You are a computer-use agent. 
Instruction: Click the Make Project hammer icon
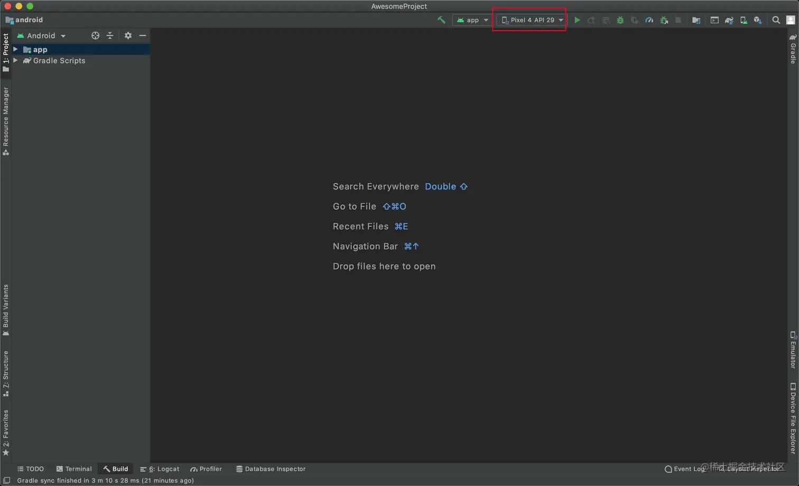point(441,20)
